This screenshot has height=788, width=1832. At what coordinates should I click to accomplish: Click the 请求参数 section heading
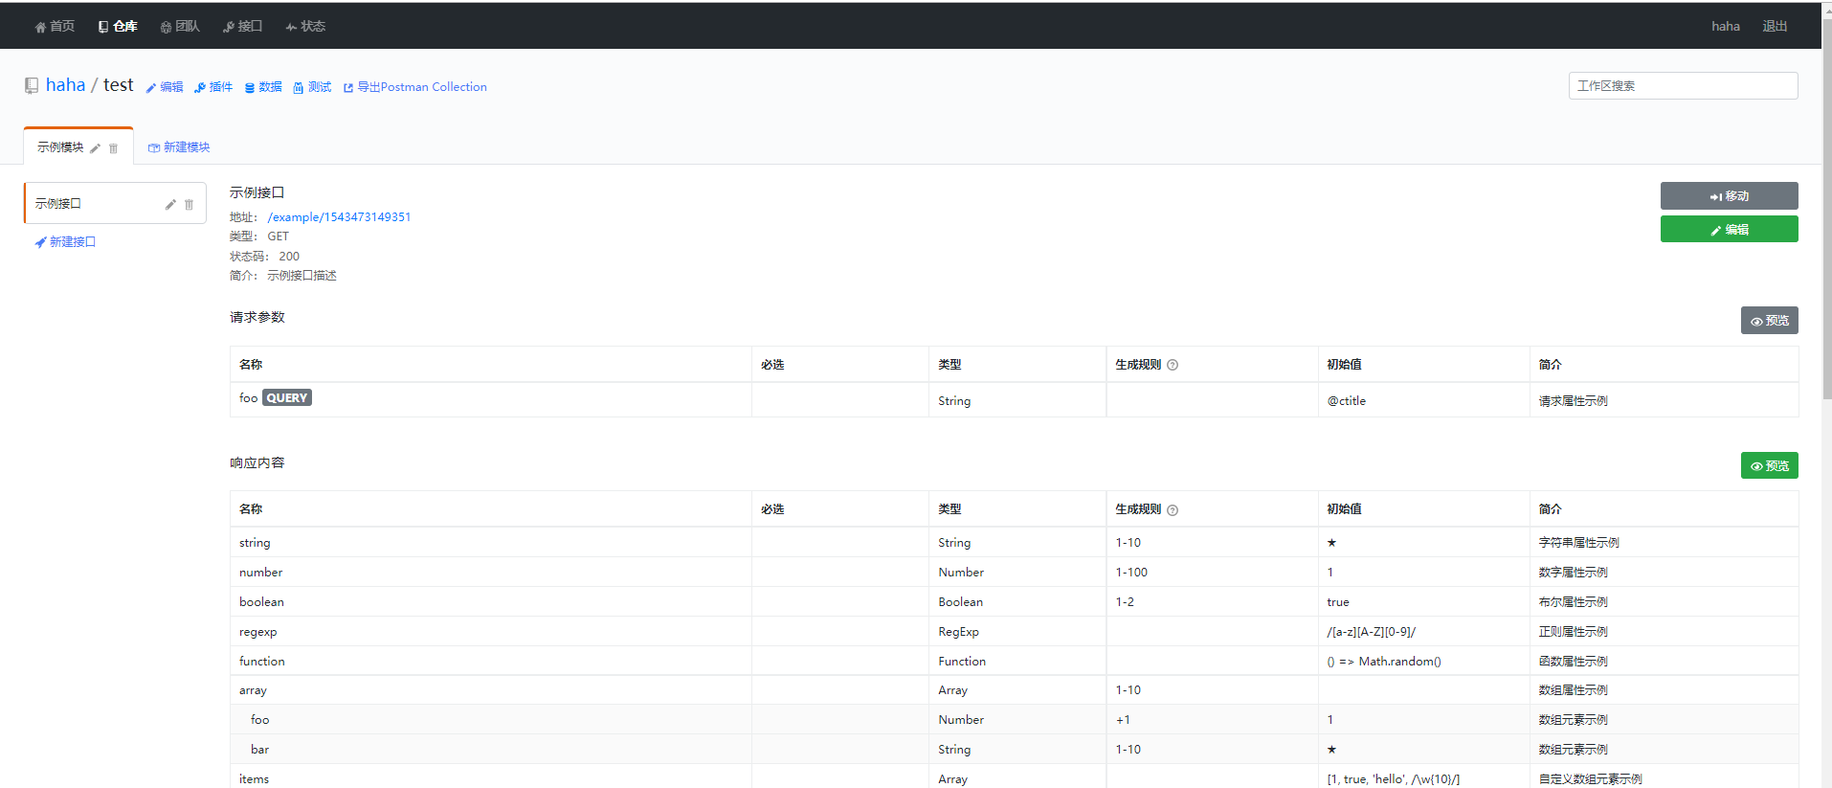pos(257,317)
